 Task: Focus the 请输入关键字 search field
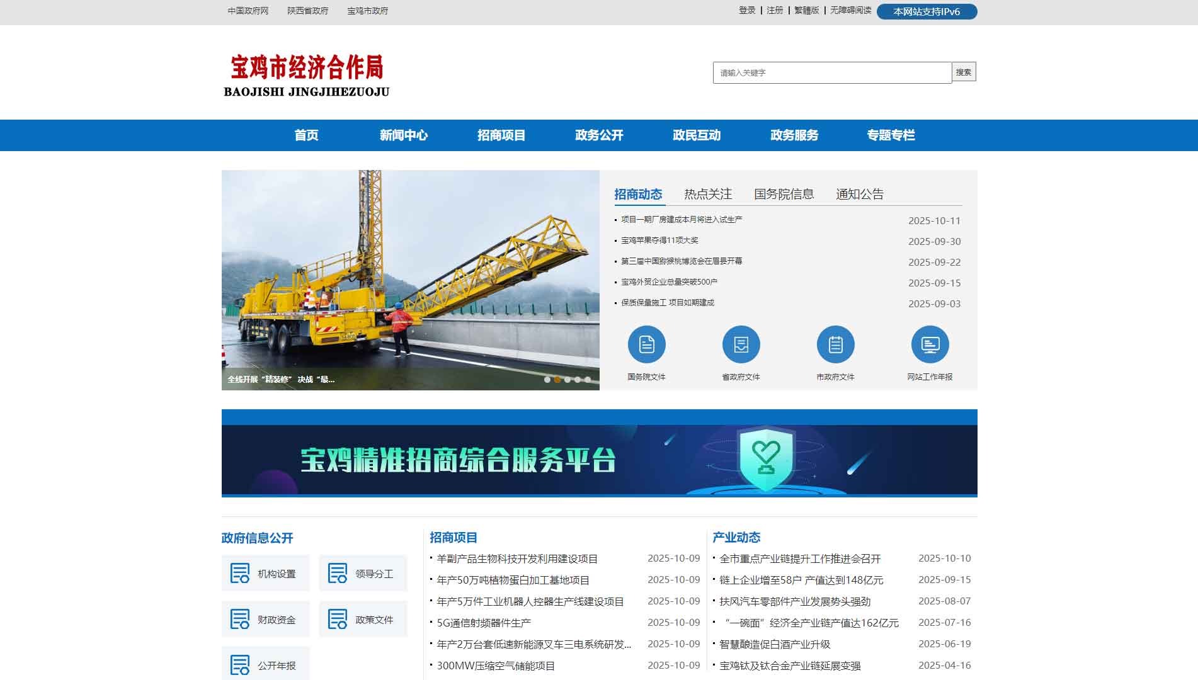pyautogui.click(x=832, y=72)
